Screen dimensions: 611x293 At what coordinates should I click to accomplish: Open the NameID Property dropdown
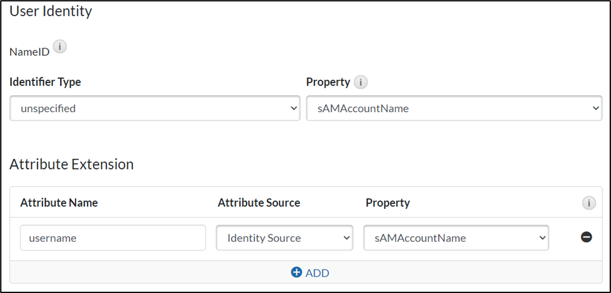454,108
